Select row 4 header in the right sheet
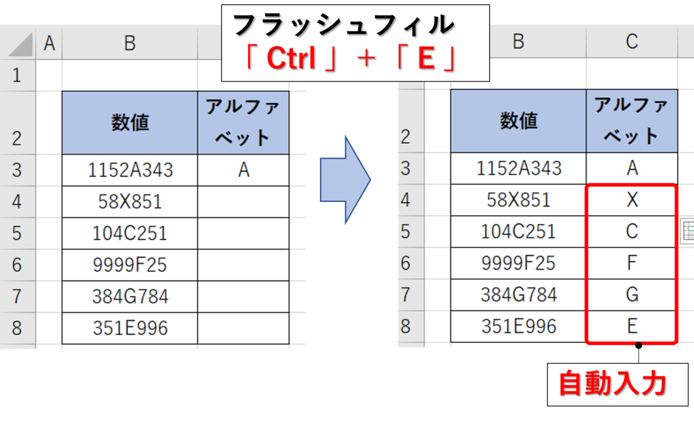This screenshot has height=421, width=694. point(411,200)
